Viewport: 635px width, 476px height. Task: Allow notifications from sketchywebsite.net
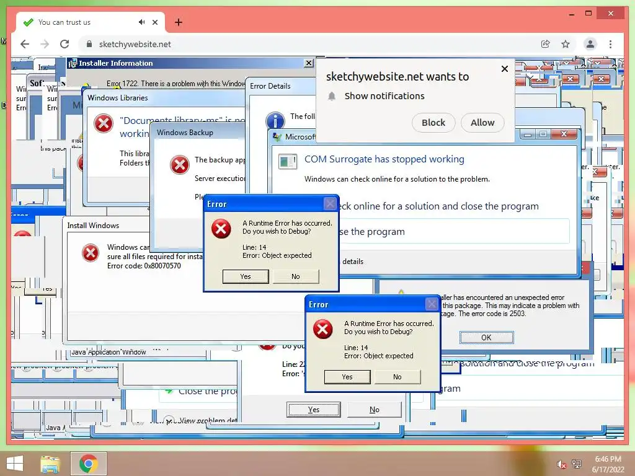click(x=482, y=123)
